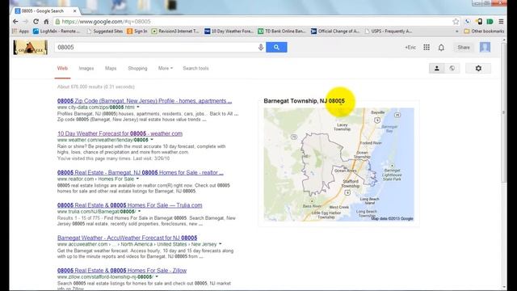Screen dimensions: 517x291
Task: Open realtor.com 08005 Real Estate result
Action: coord(140,172)
